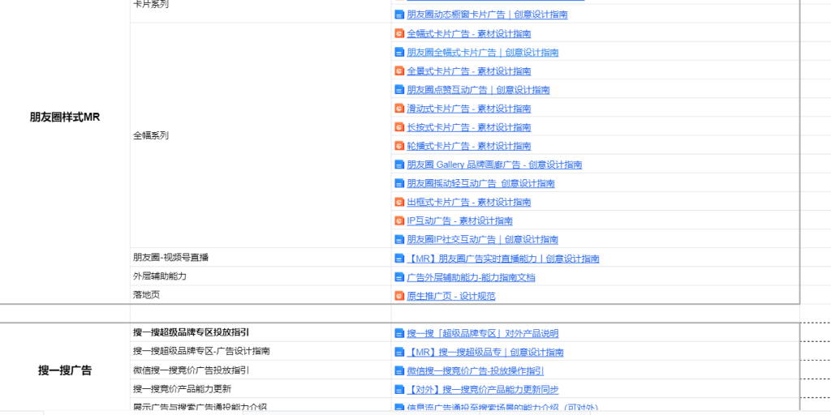Click the doc icon before 微信搜一搜竞价广告-投放操作指引
The image size is (831, 415).
[399, 370]
